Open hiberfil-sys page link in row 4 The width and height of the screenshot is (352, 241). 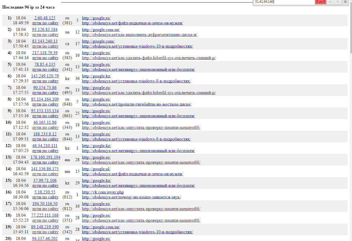coord(149,58)
